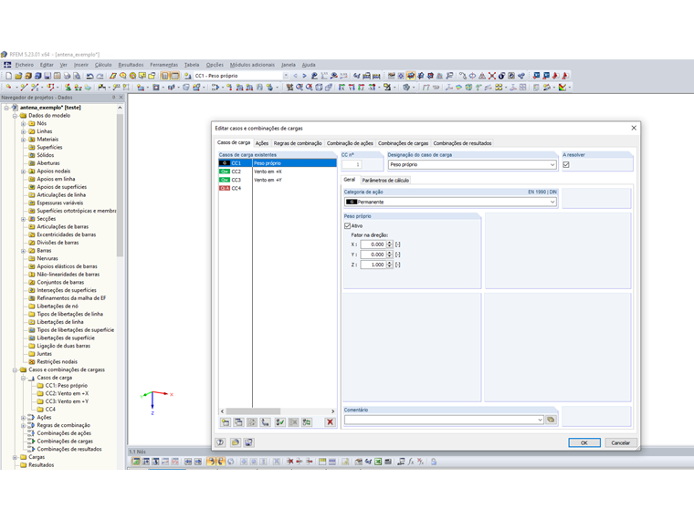
Task: Open Combinação de ações tab
Action: click(x=350, y=143)
